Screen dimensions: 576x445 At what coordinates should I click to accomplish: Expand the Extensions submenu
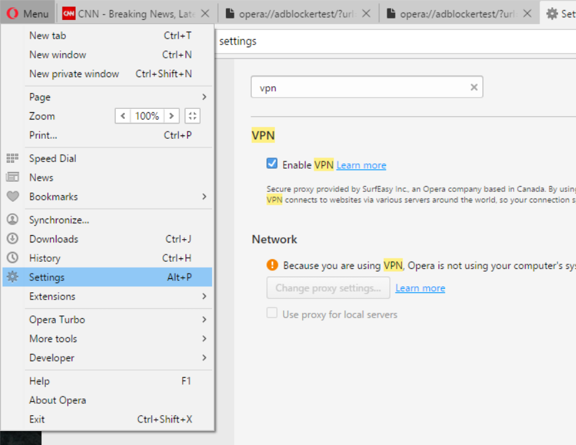204,296
